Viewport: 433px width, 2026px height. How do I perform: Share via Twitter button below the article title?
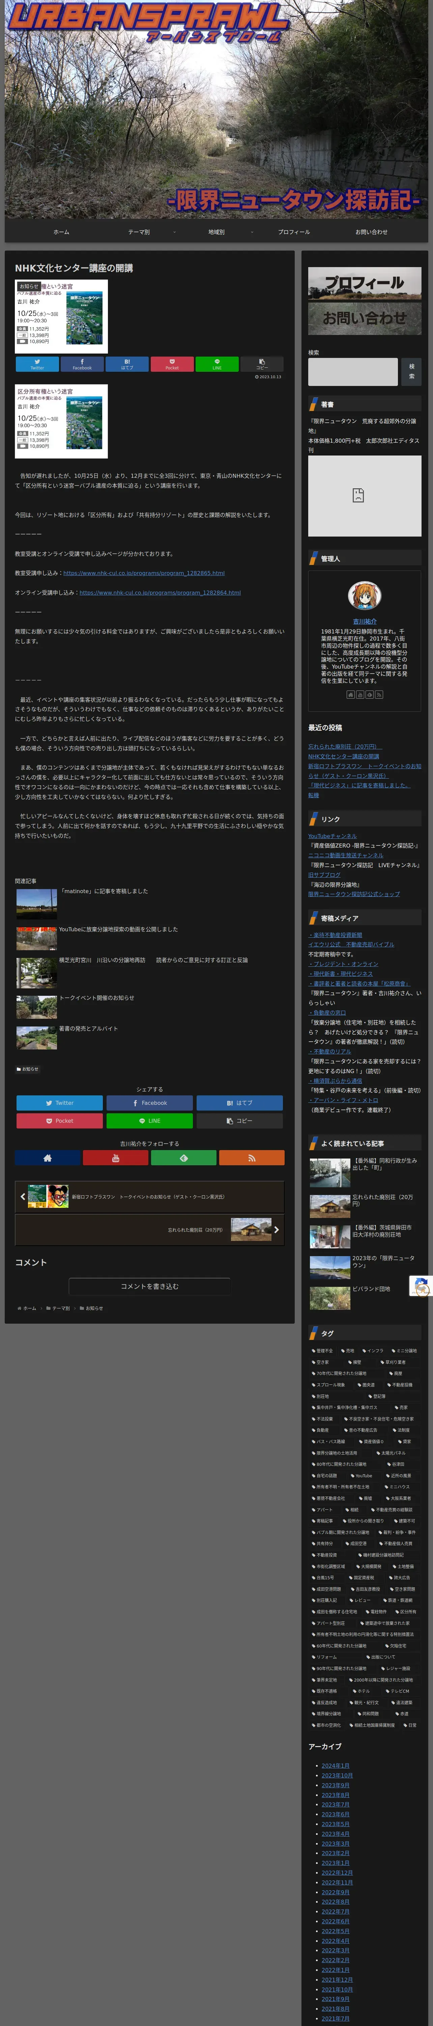(x=37, y=364)
